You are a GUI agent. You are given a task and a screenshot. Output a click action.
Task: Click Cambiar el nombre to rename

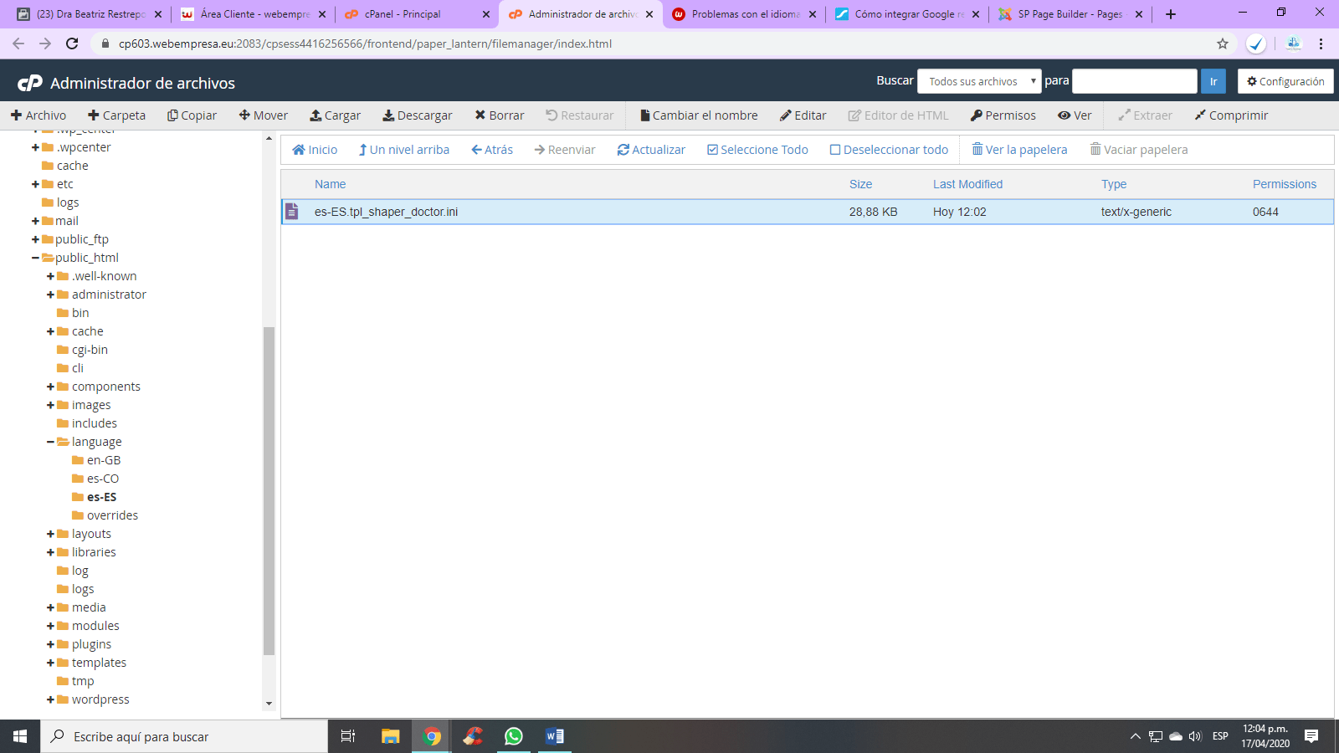pos(699,115)
